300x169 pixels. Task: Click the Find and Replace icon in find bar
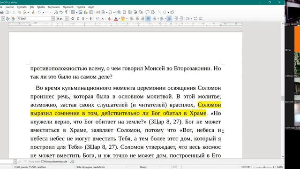coord(72,161)
